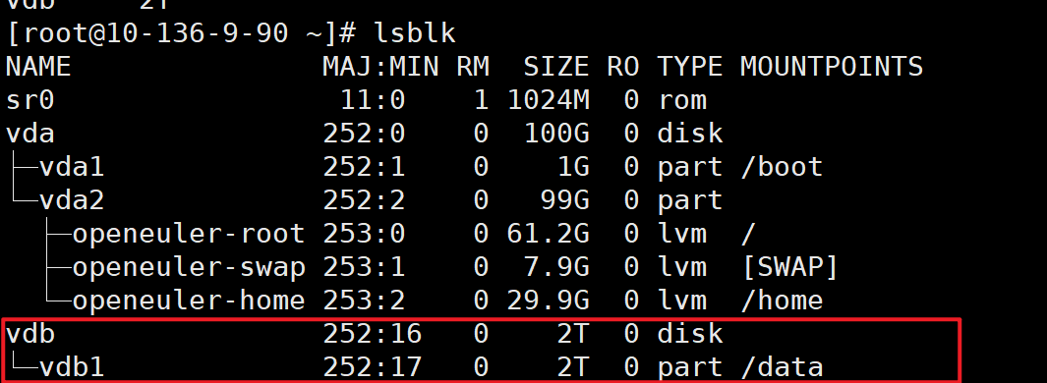Click the typed "lsblk" command
The image size is (1047, 383).
(414, 33)
